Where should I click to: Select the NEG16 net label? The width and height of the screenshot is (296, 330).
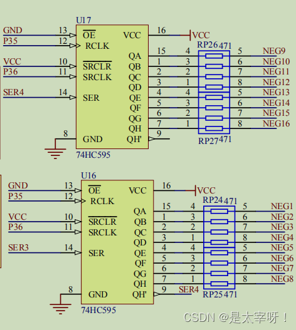pyautogui.click(x=276, y=123)
